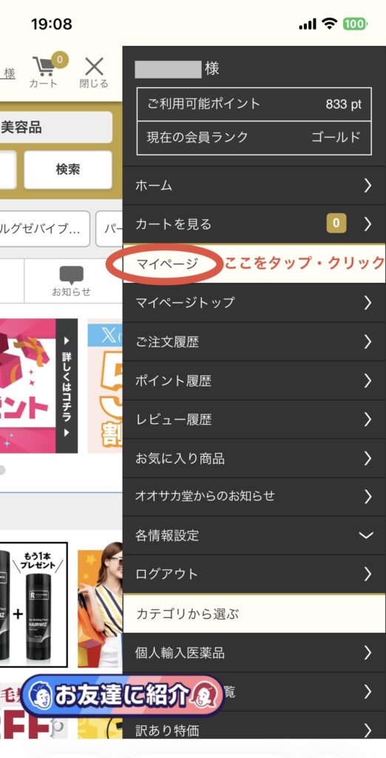The image size is (386, 758).
Task: Open ポイント履歴 menu entry
Action: (254, 380)
